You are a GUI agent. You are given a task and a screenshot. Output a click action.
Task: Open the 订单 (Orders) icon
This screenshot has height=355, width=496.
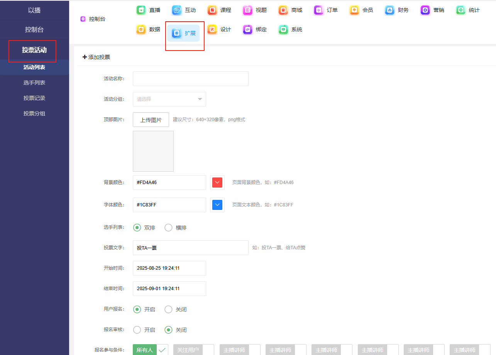pyautogui.click(x=319, y=10)
